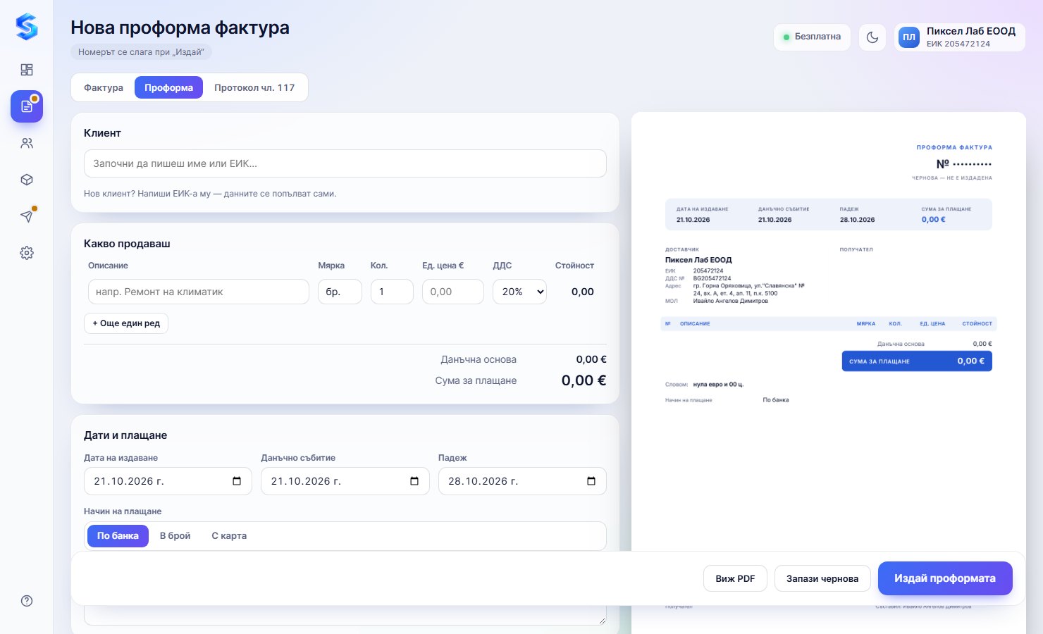Select payment method "В брой"
The width and height of the screenshot is (1043, 634).
click(x=175, y=536)
